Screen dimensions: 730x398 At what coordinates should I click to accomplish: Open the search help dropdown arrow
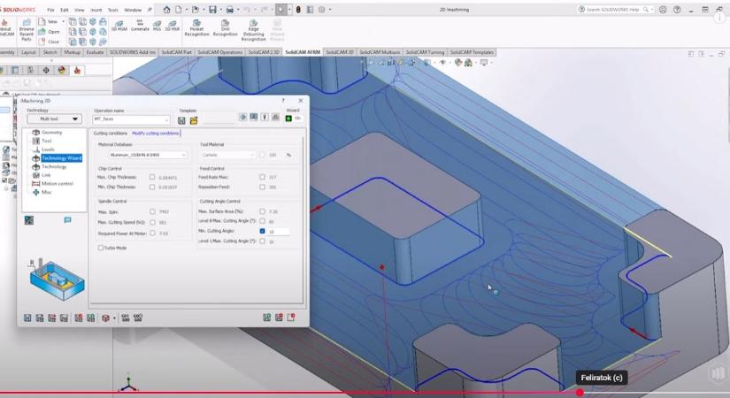652,10
